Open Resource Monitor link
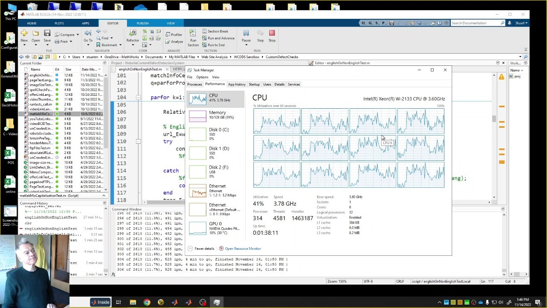The height and width of the screenshot is (308, 547). (x=242, y=249)
